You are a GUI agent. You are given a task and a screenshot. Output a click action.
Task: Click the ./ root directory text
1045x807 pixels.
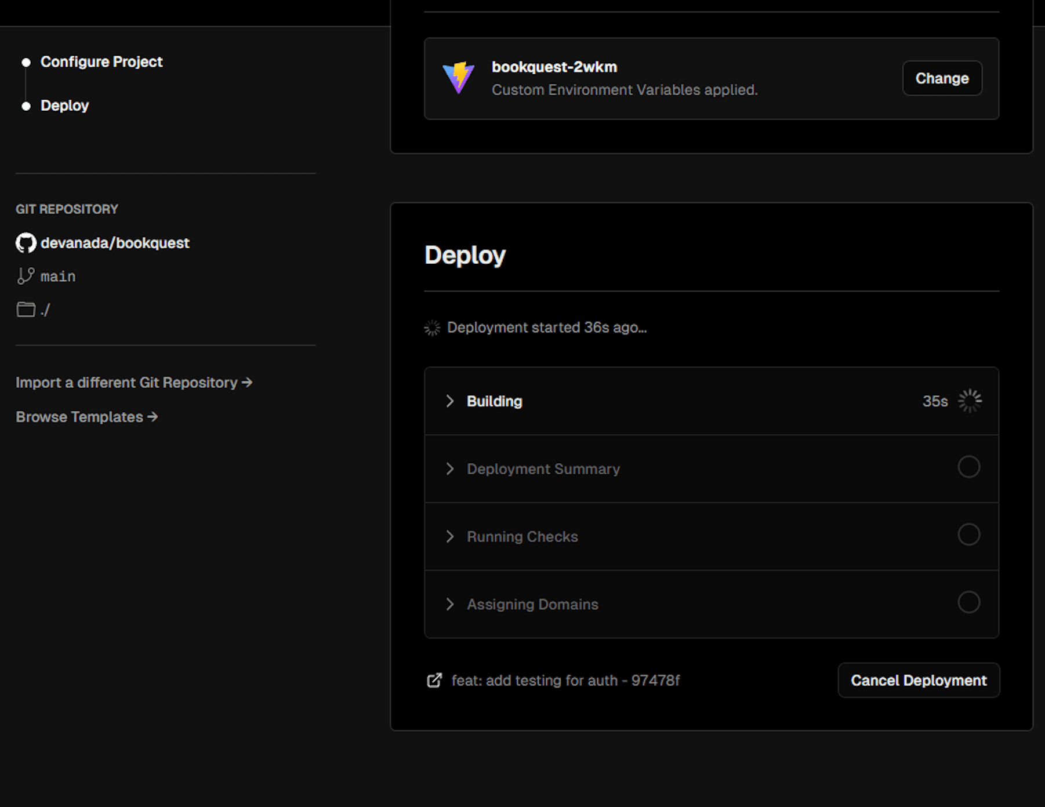coord(45,310)
